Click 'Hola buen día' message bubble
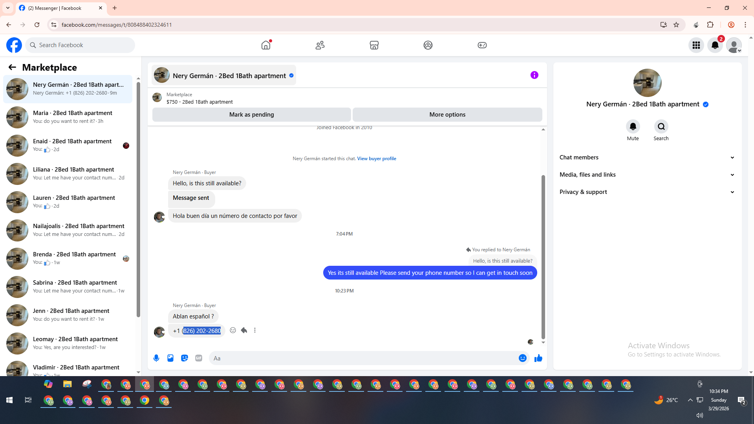This screenshot has width=754, height=424. [x=235, y=216]
